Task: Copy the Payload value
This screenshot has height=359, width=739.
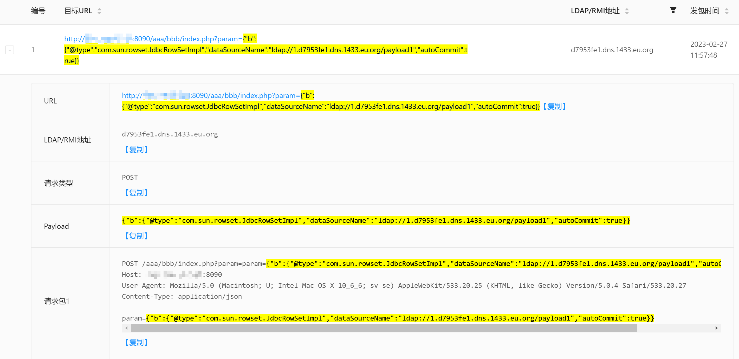Action: point(136,236)
